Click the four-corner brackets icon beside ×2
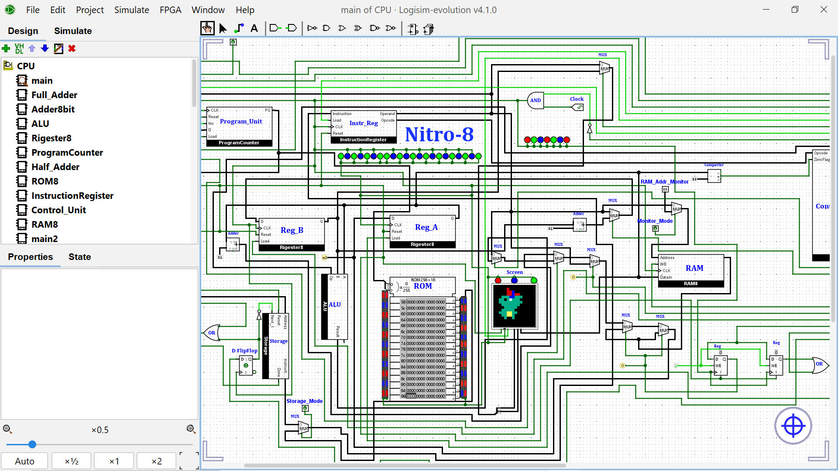This screenshot has width=838, height=471. tap(189, 461)
